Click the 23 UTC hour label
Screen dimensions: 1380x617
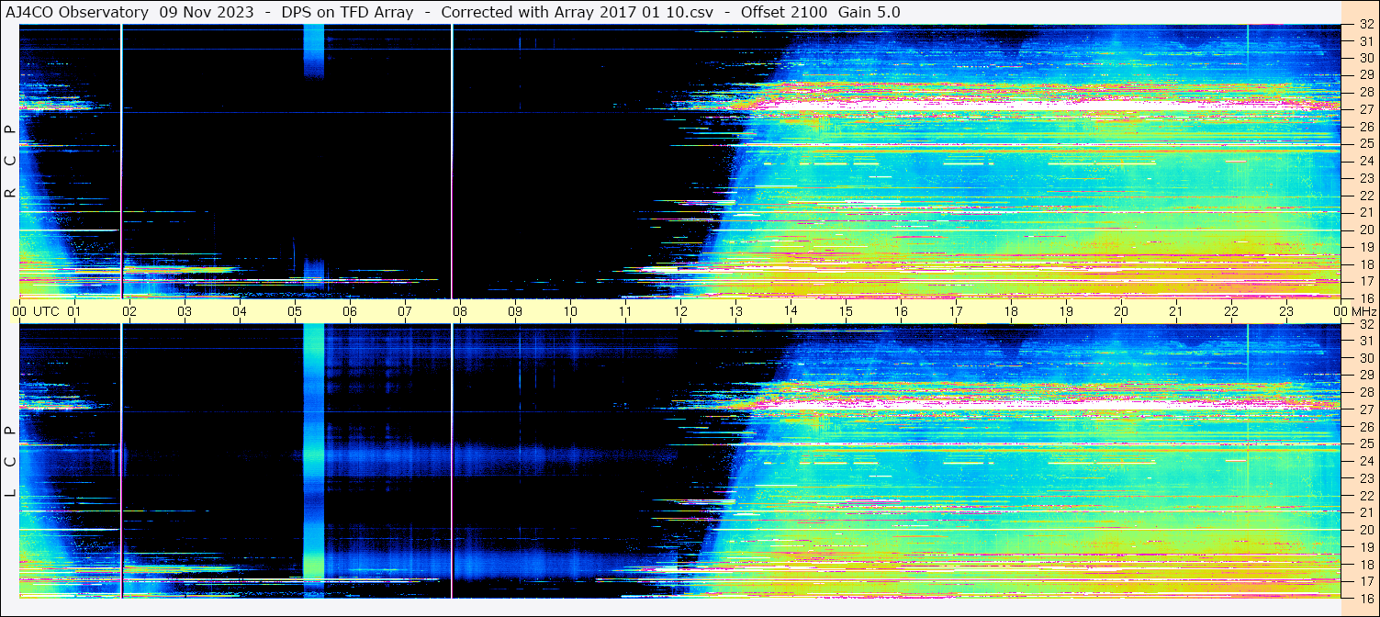coord(1286,311)
